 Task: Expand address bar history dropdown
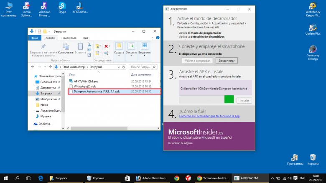pyautogui.click(x=119, y=67)
